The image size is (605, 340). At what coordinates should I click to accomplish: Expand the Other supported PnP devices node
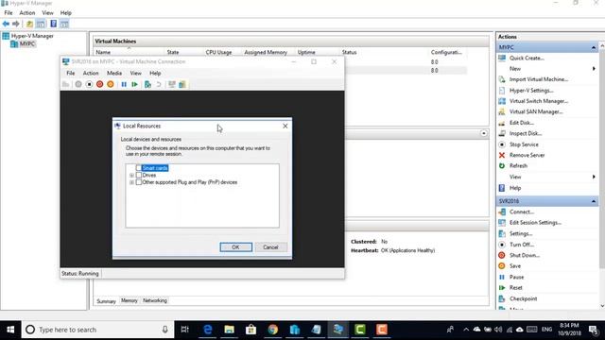click(x=131, y=182)
